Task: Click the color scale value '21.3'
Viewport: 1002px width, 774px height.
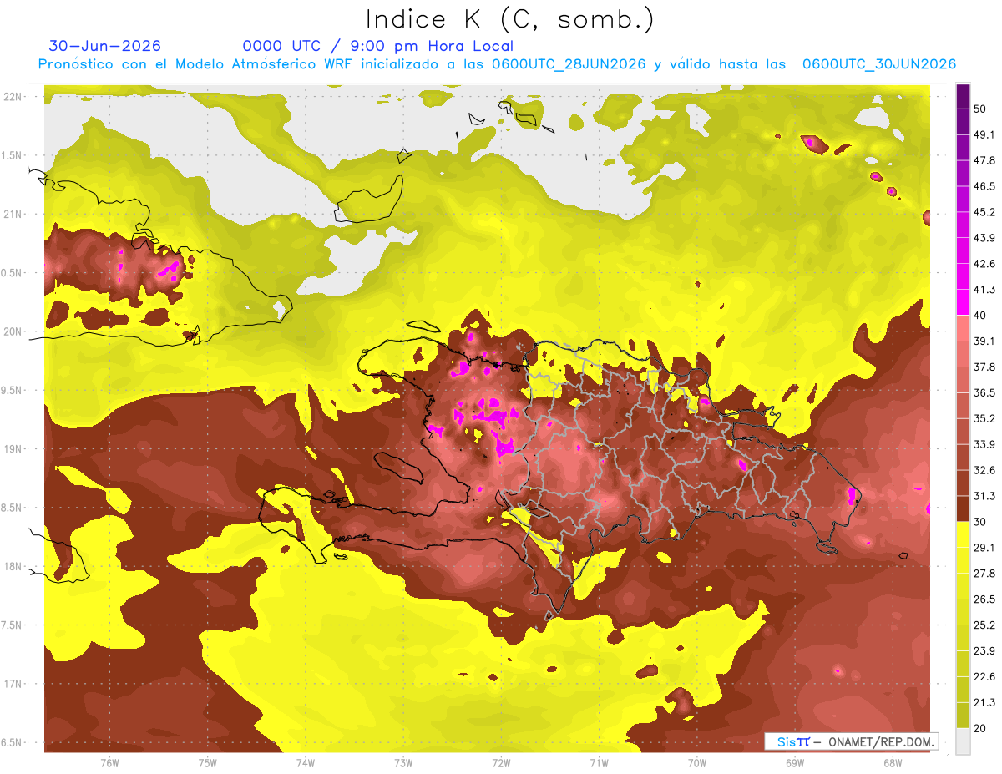Action: click(984, 702)
